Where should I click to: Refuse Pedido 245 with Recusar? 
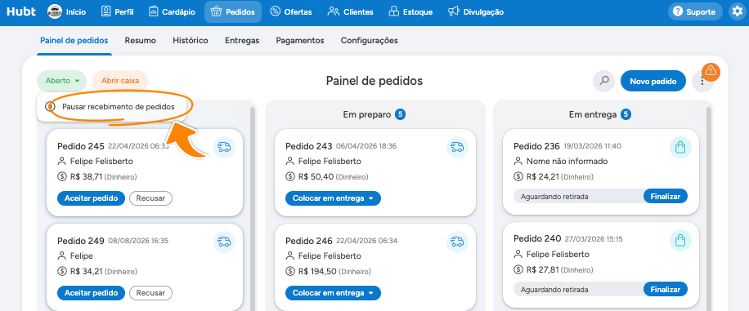tap(150, 198)
